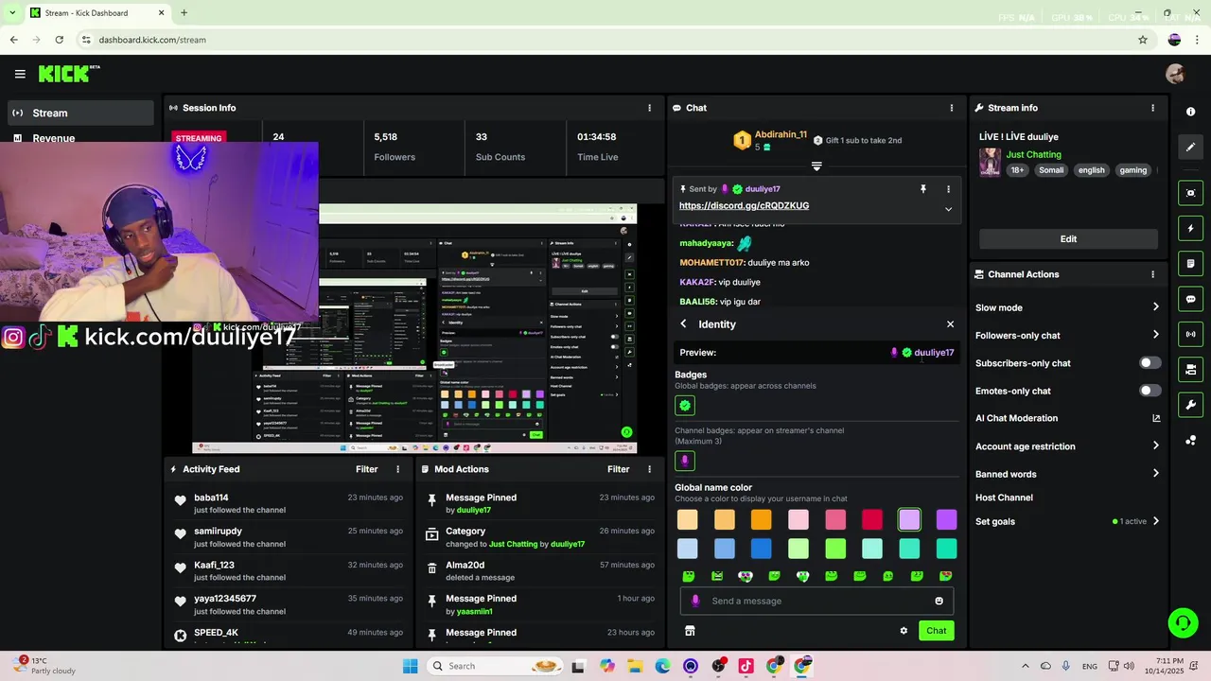Select the purple microphone channel badge
Image resolution: width=1211 pixels, height=681 pixels.
pos(685,461)
